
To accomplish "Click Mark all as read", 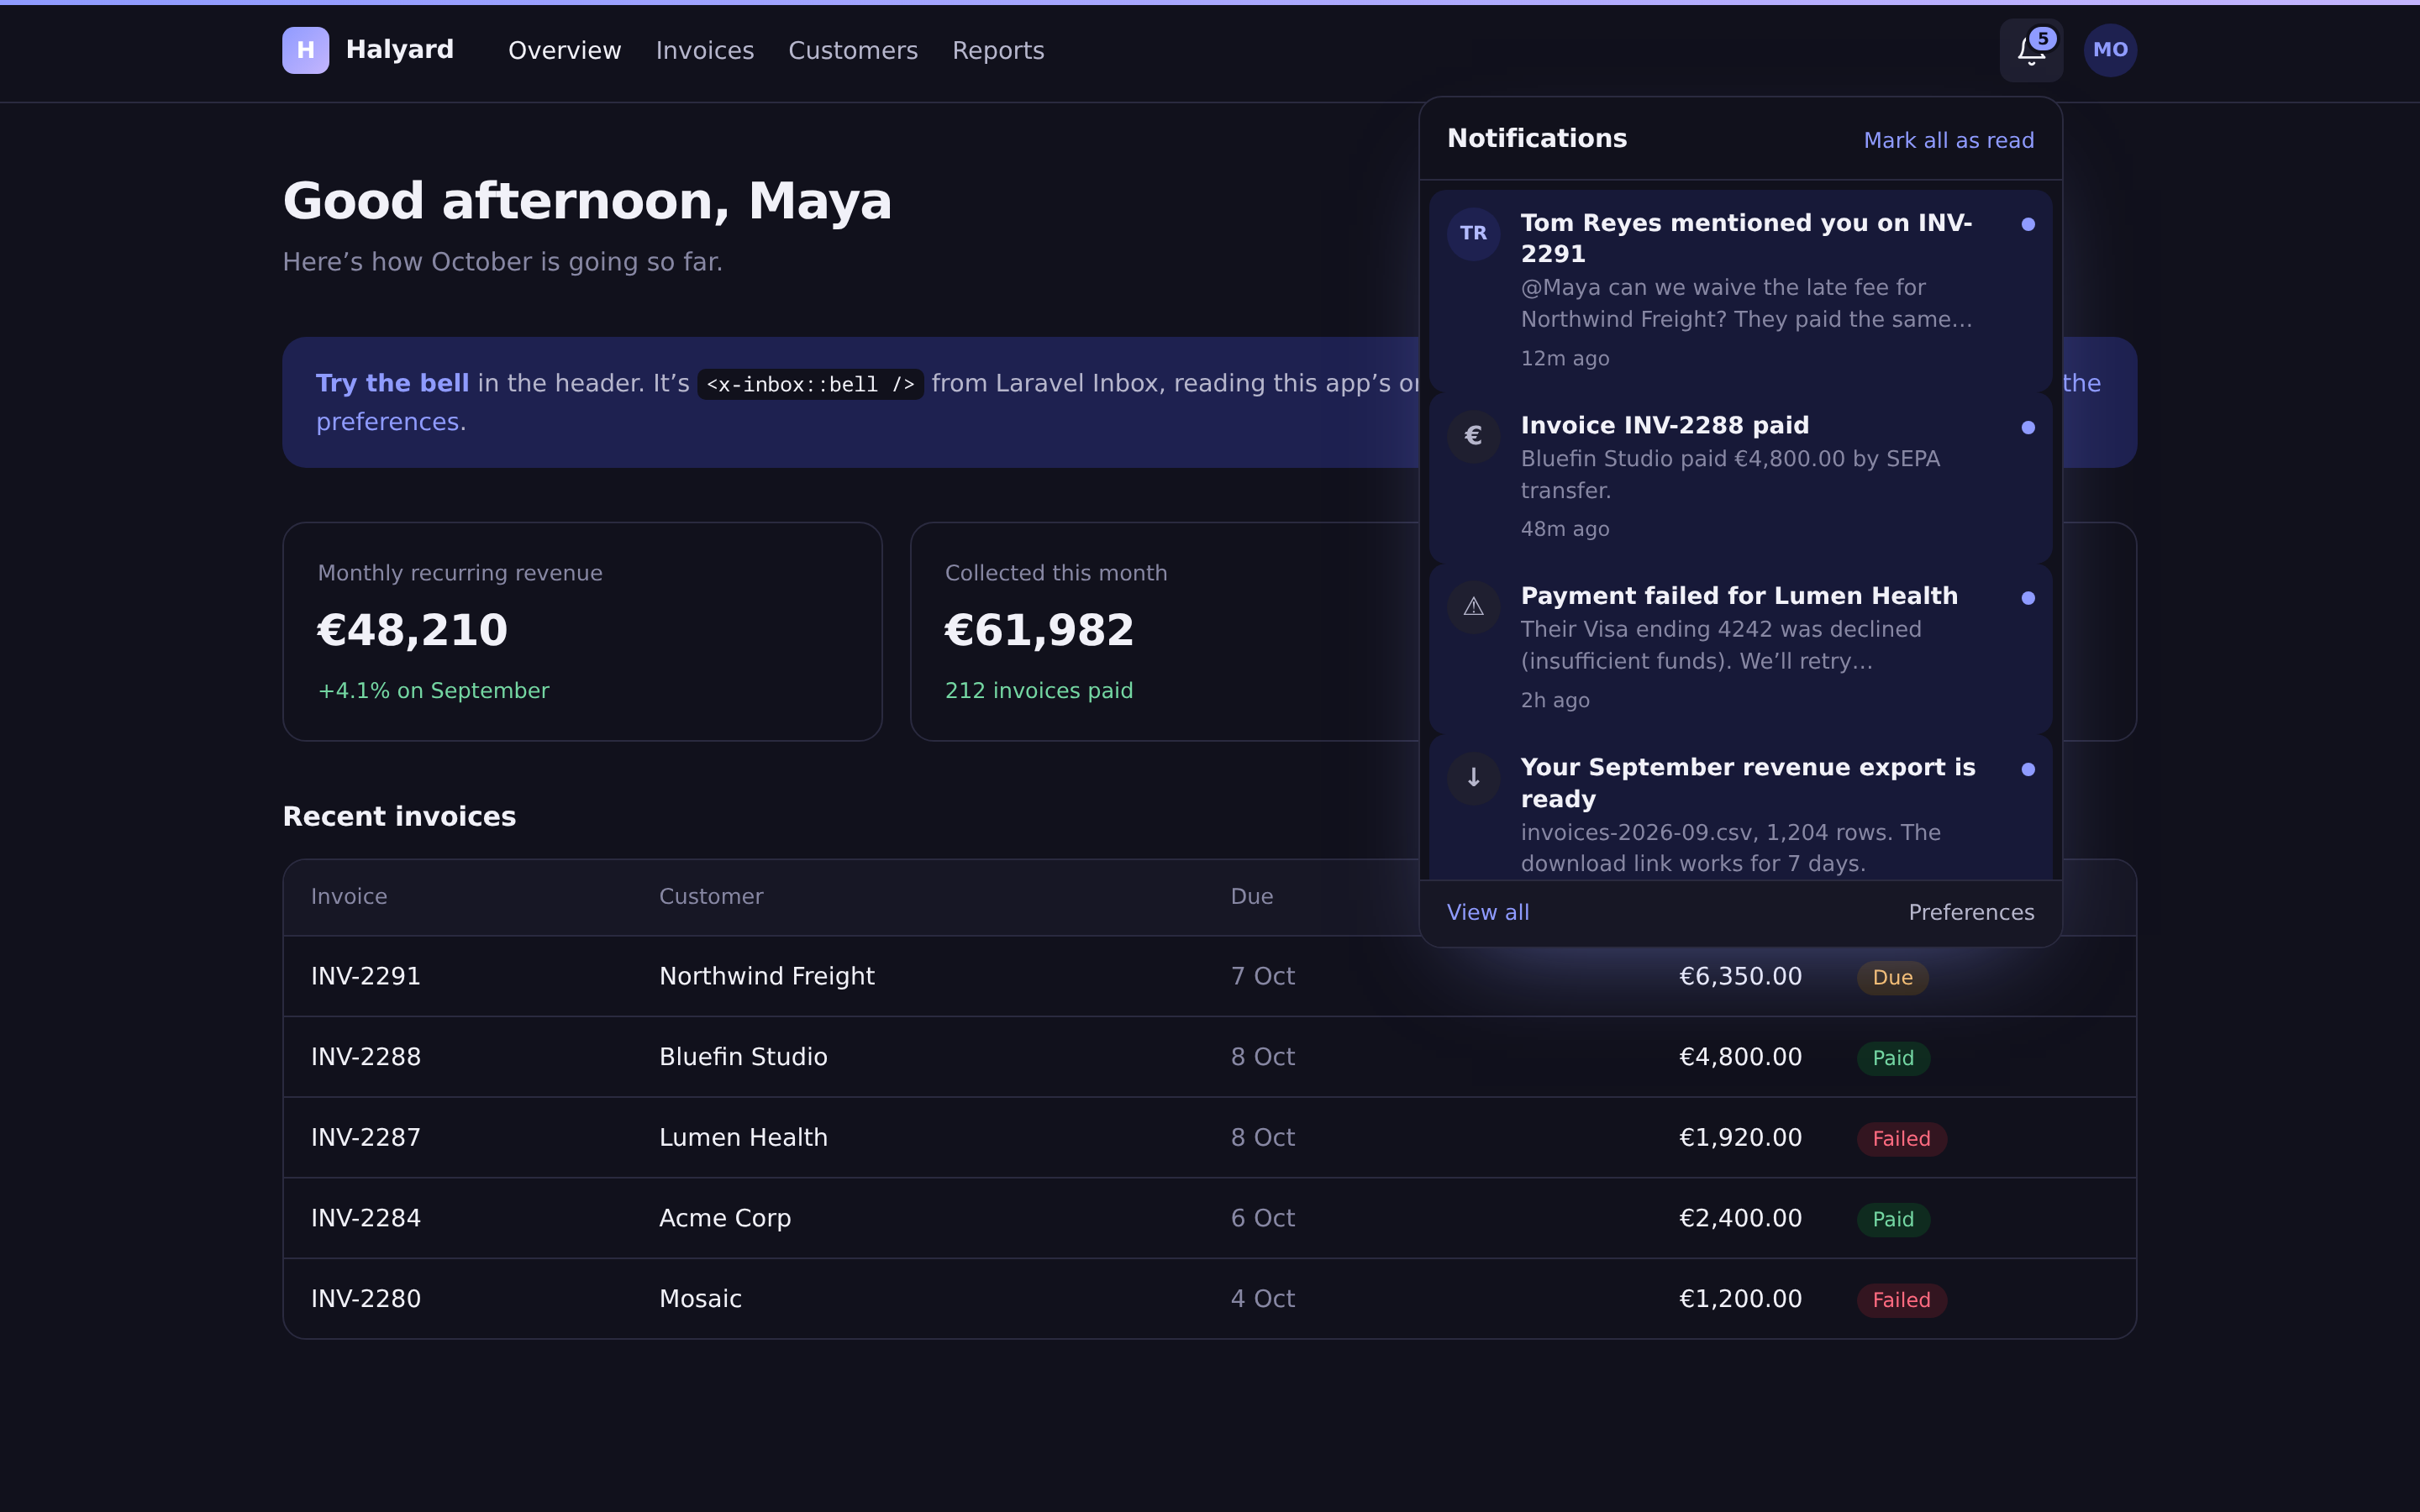I will [x=1948, y=140].
